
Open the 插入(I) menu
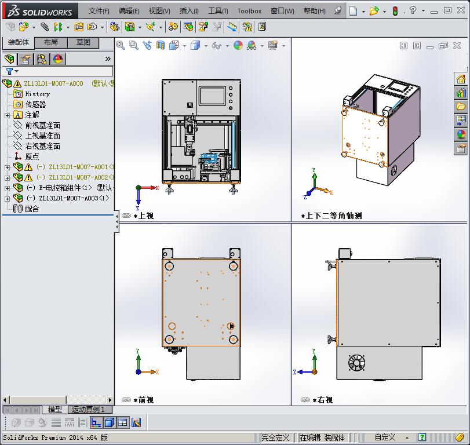[189, 11]
